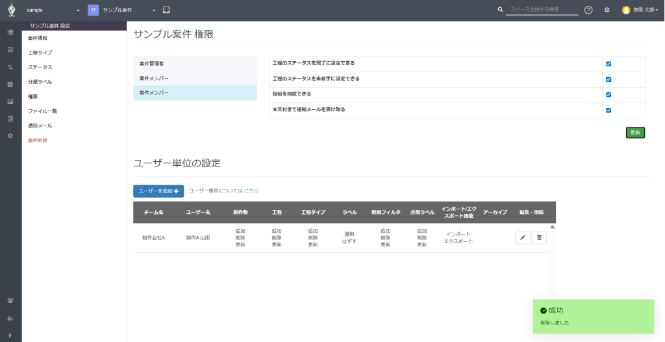Click the add-user icon in left sidebar
The width and height of the screenshot is (665, 342).
(x=10, y=318)
